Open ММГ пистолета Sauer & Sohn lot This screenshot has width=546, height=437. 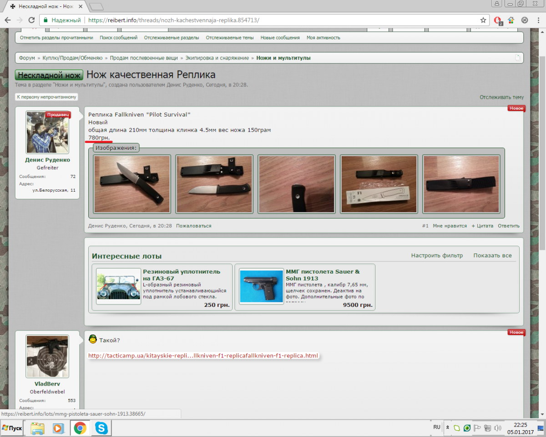tap(323, 275)
